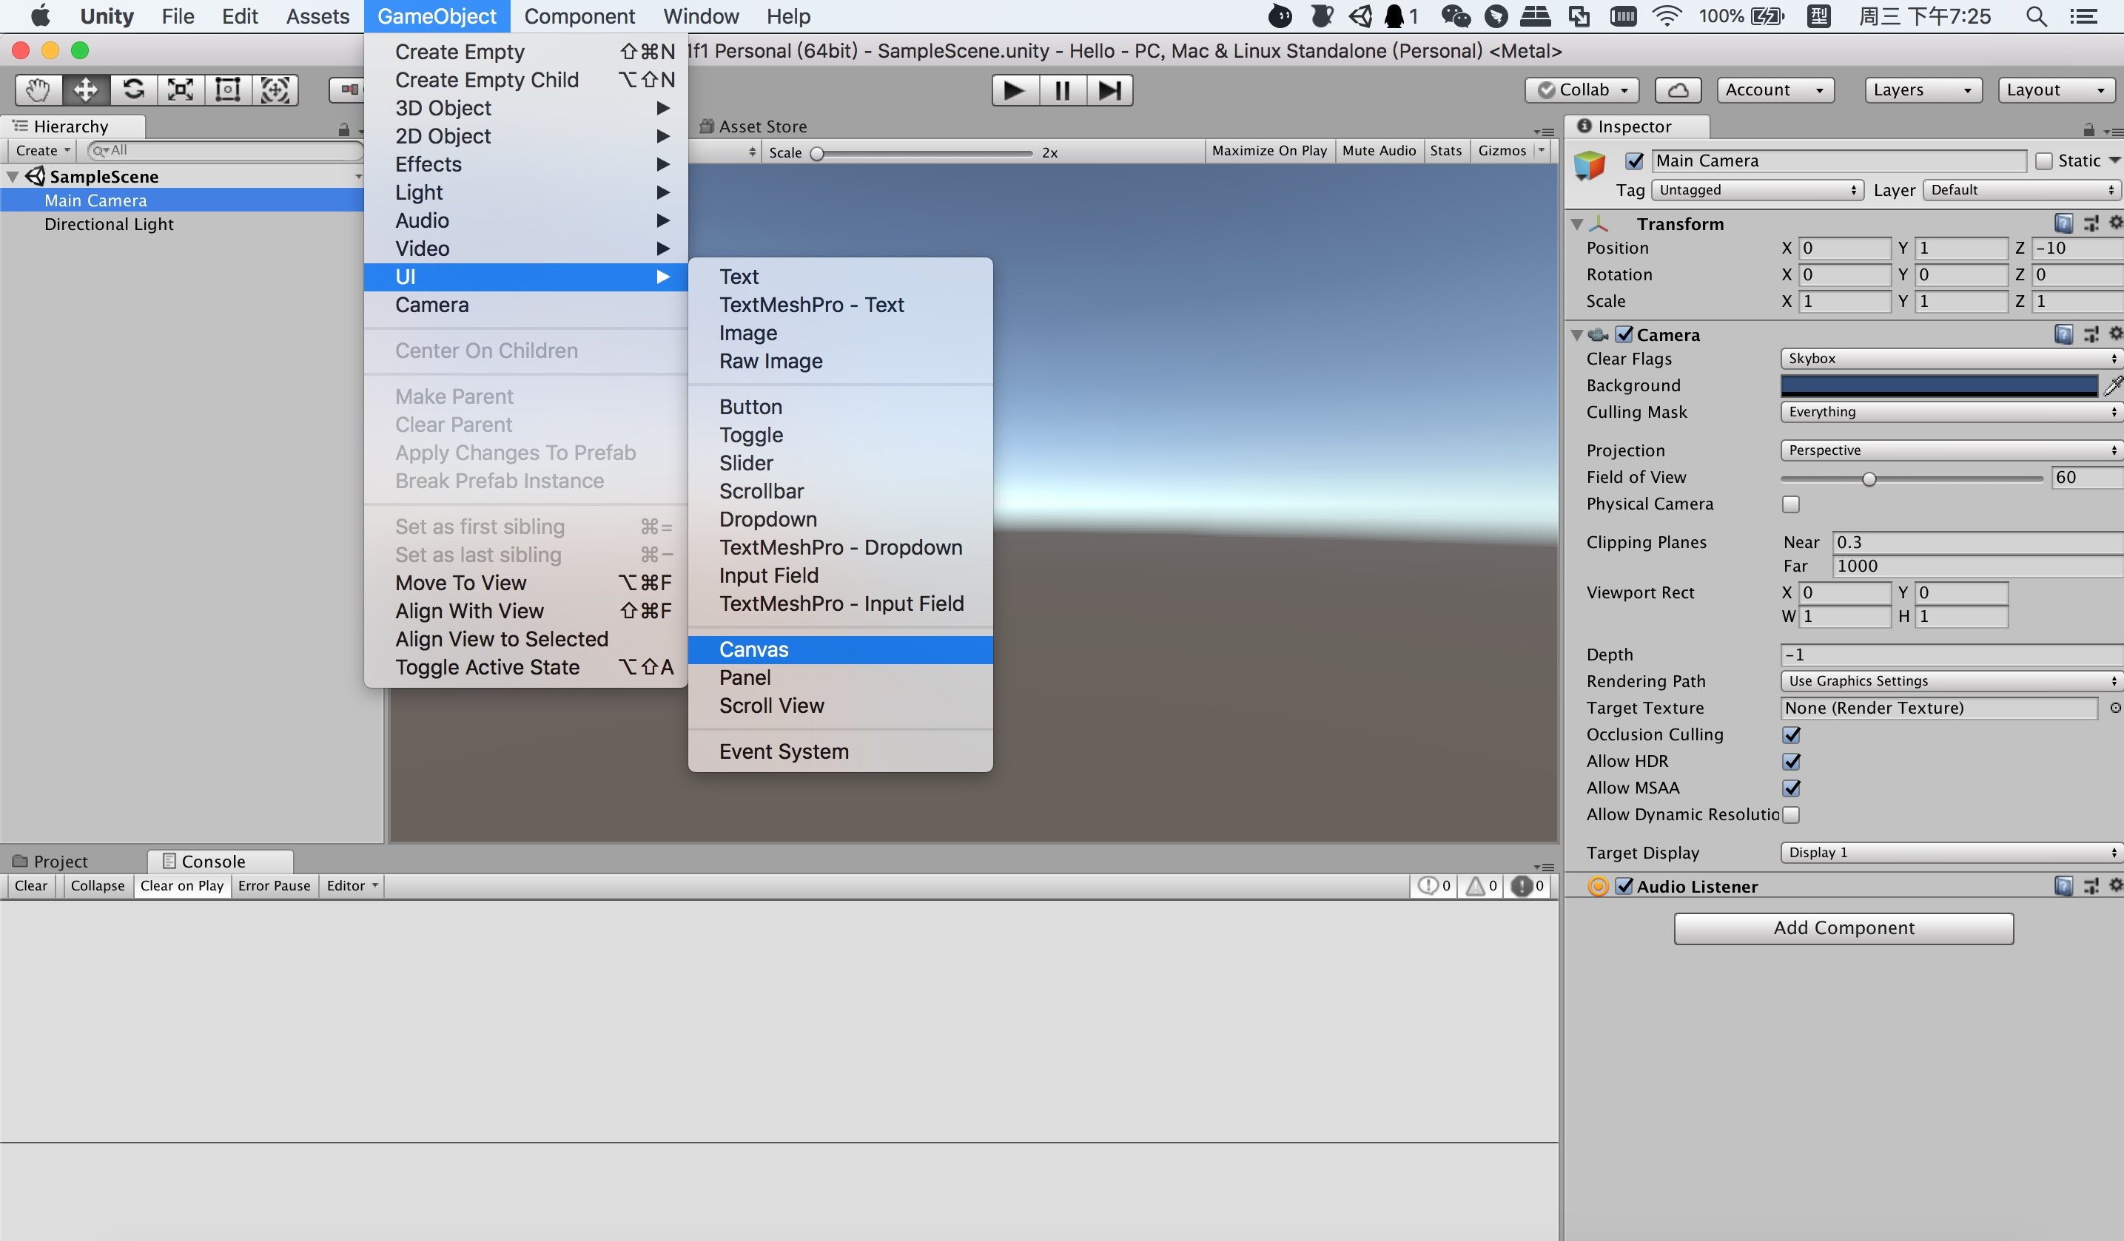This screenshot has width=2124, height=1241.
Task: Open Culling Mask Everything dropdown
Action: click(x=1952, y=412)
